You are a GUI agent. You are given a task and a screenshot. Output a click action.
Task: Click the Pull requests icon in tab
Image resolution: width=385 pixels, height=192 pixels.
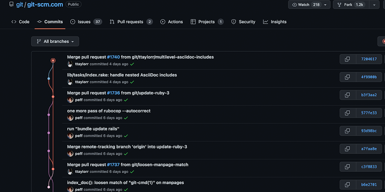[x=112, y=22]
